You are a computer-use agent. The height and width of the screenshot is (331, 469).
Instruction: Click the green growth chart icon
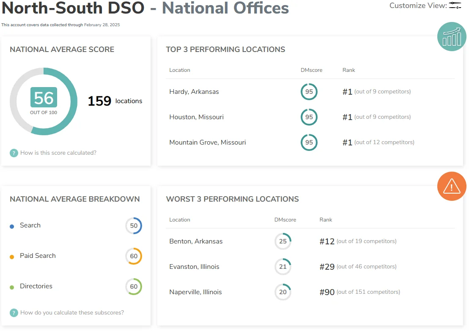pyautogui.click(x=451, y=37)
